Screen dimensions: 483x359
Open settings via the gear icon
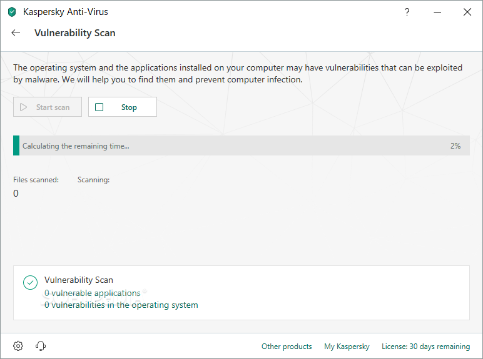[x=18, y=346]
